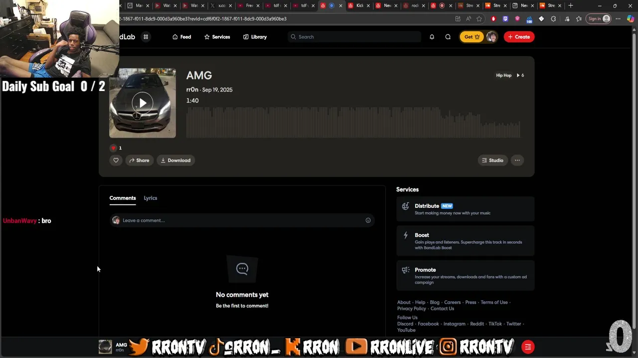This screenshot has height=358, width=638.
Task: Open the track's three-dot more options menu
Action: click(517, 160)
